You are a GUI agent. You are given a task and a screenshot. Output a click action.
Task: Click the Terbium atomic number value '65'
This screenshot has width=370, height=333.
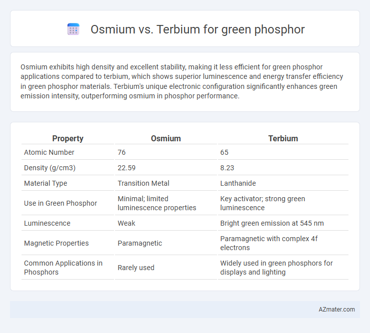coord(224,152)
